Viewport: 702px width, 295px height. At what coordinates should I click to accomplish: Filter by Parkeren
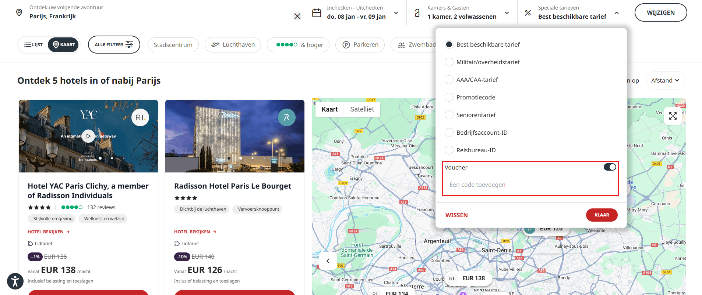360,45
